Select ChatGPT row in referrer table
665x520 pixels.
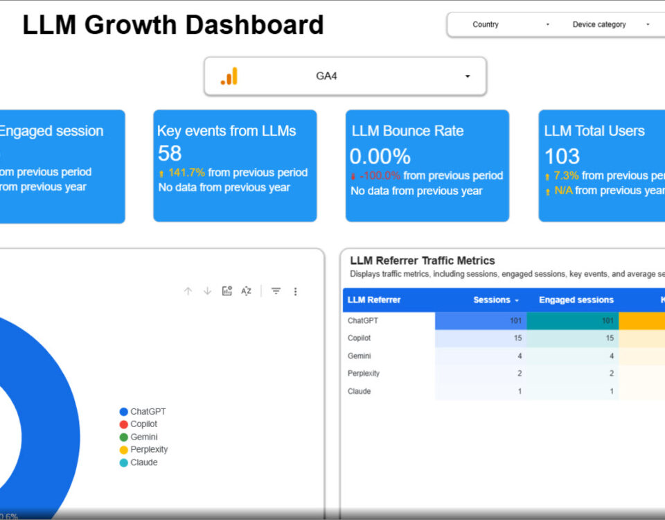coord(504,321)
